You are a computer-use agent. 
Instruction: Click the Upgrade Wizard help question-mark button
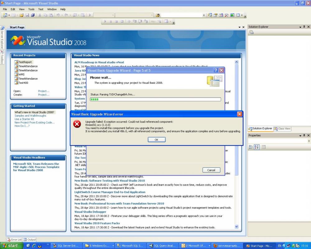pyautogui.click(x=216, y=70)
